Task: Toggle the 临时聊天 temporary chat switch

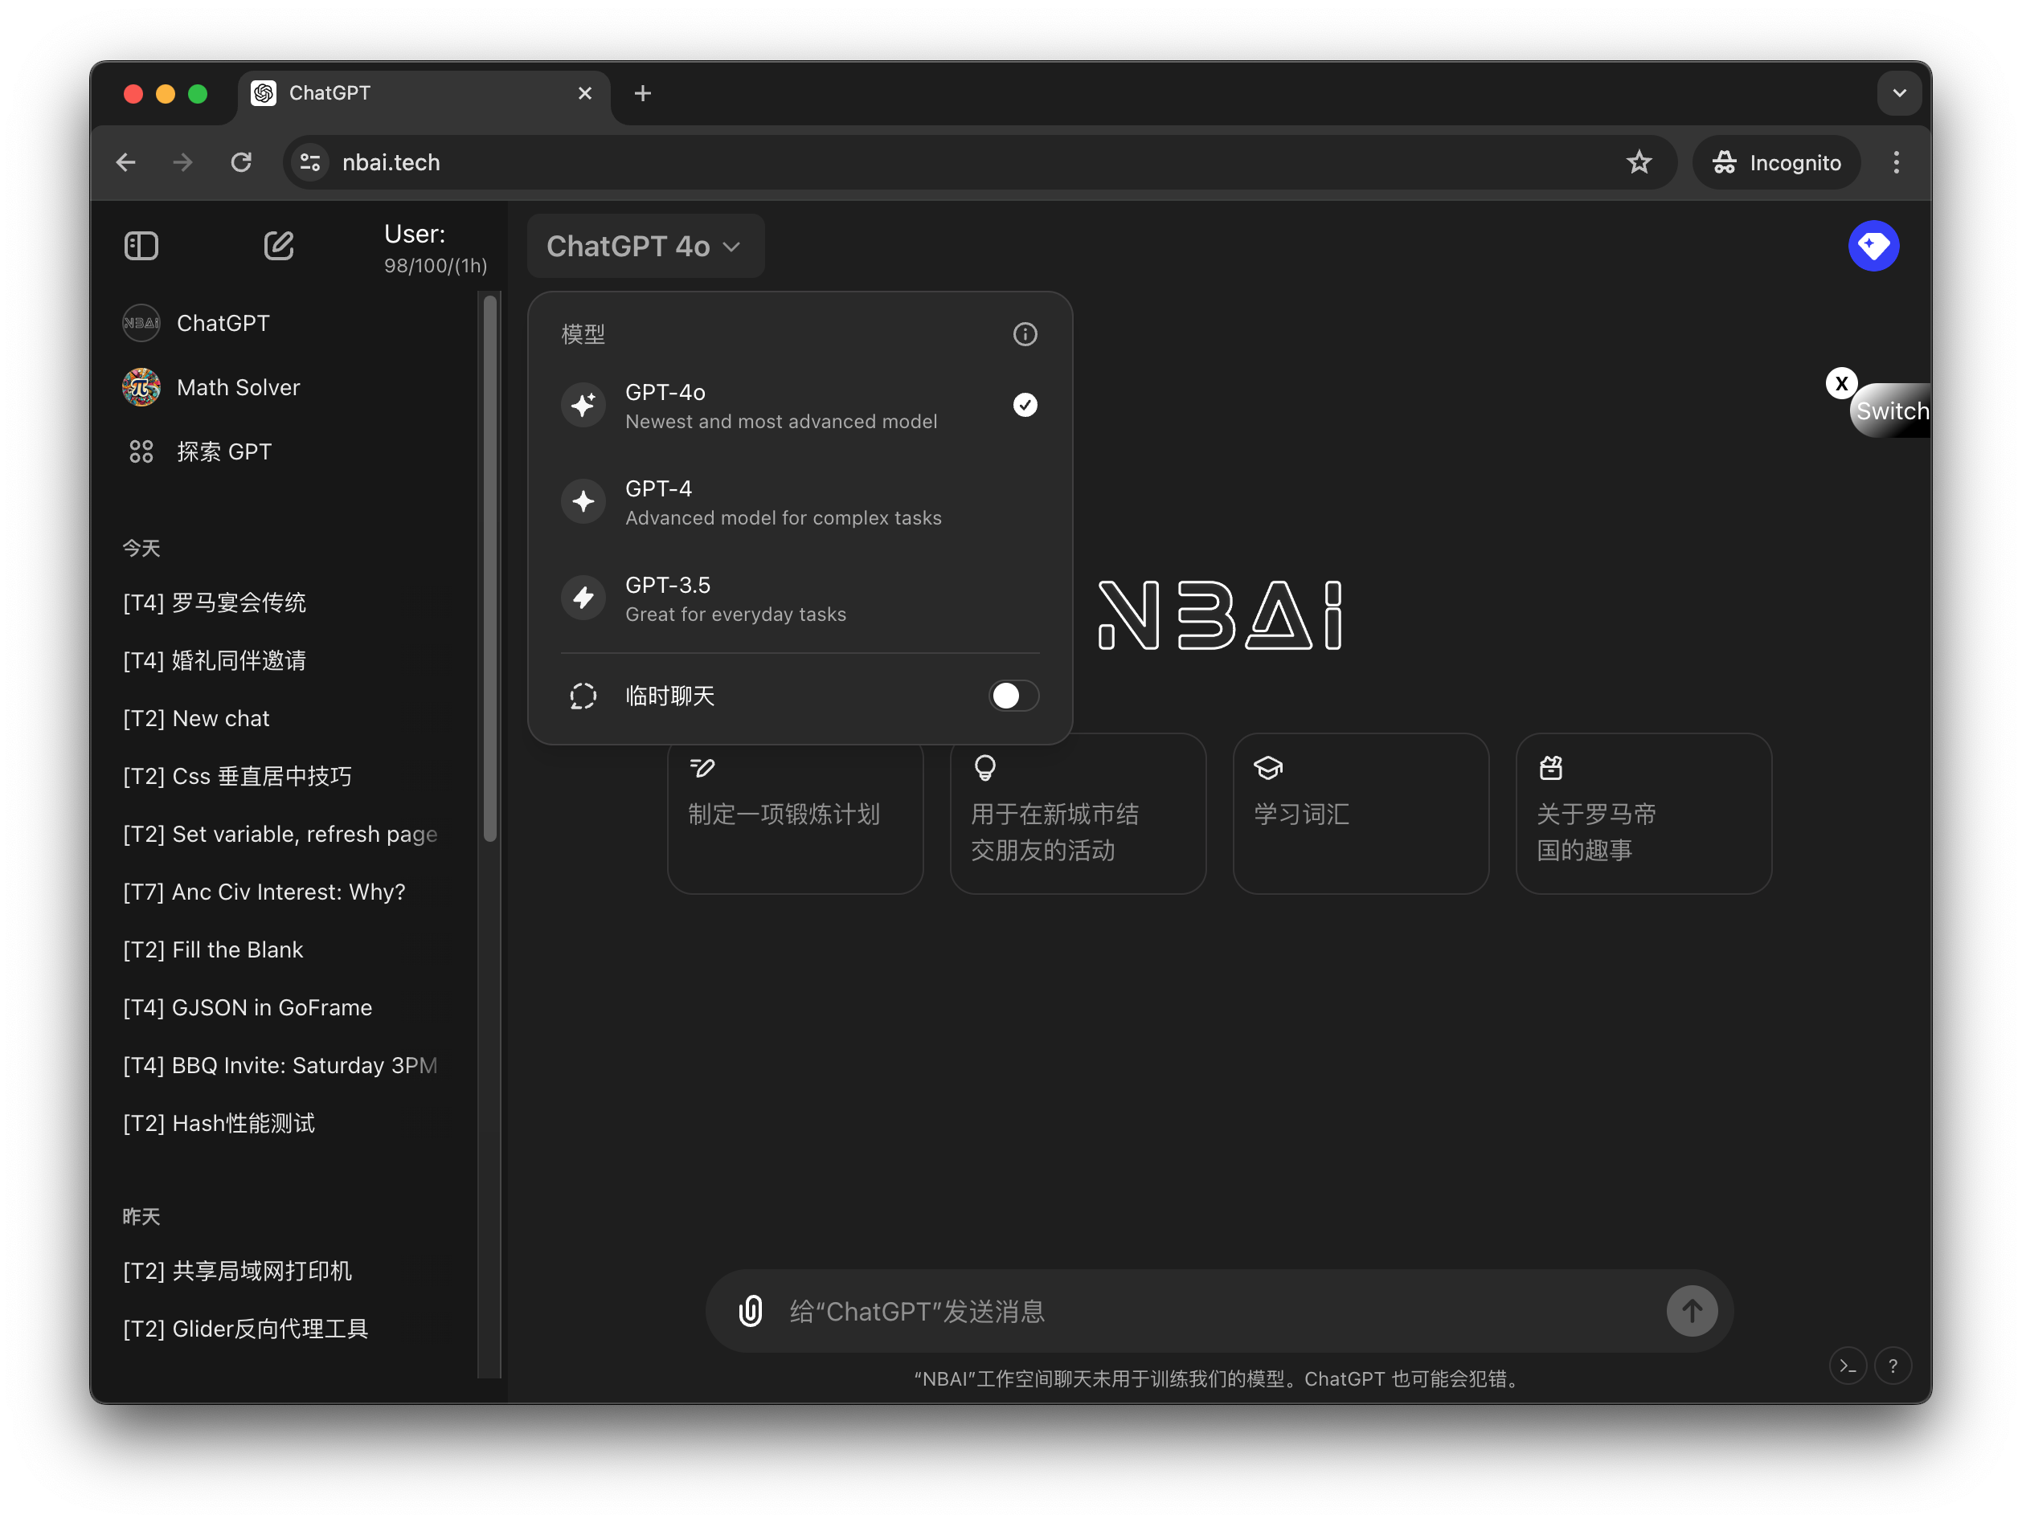Action: (x=1013, y=696)
